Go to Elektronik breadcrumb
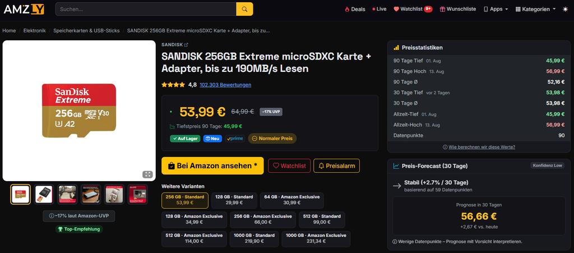574x253 pixels. (34, 30)
